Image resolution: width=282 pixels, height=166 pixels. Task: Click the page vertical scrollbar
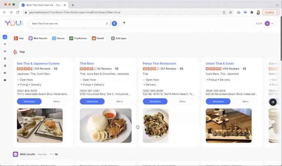[x=281, y=39]
